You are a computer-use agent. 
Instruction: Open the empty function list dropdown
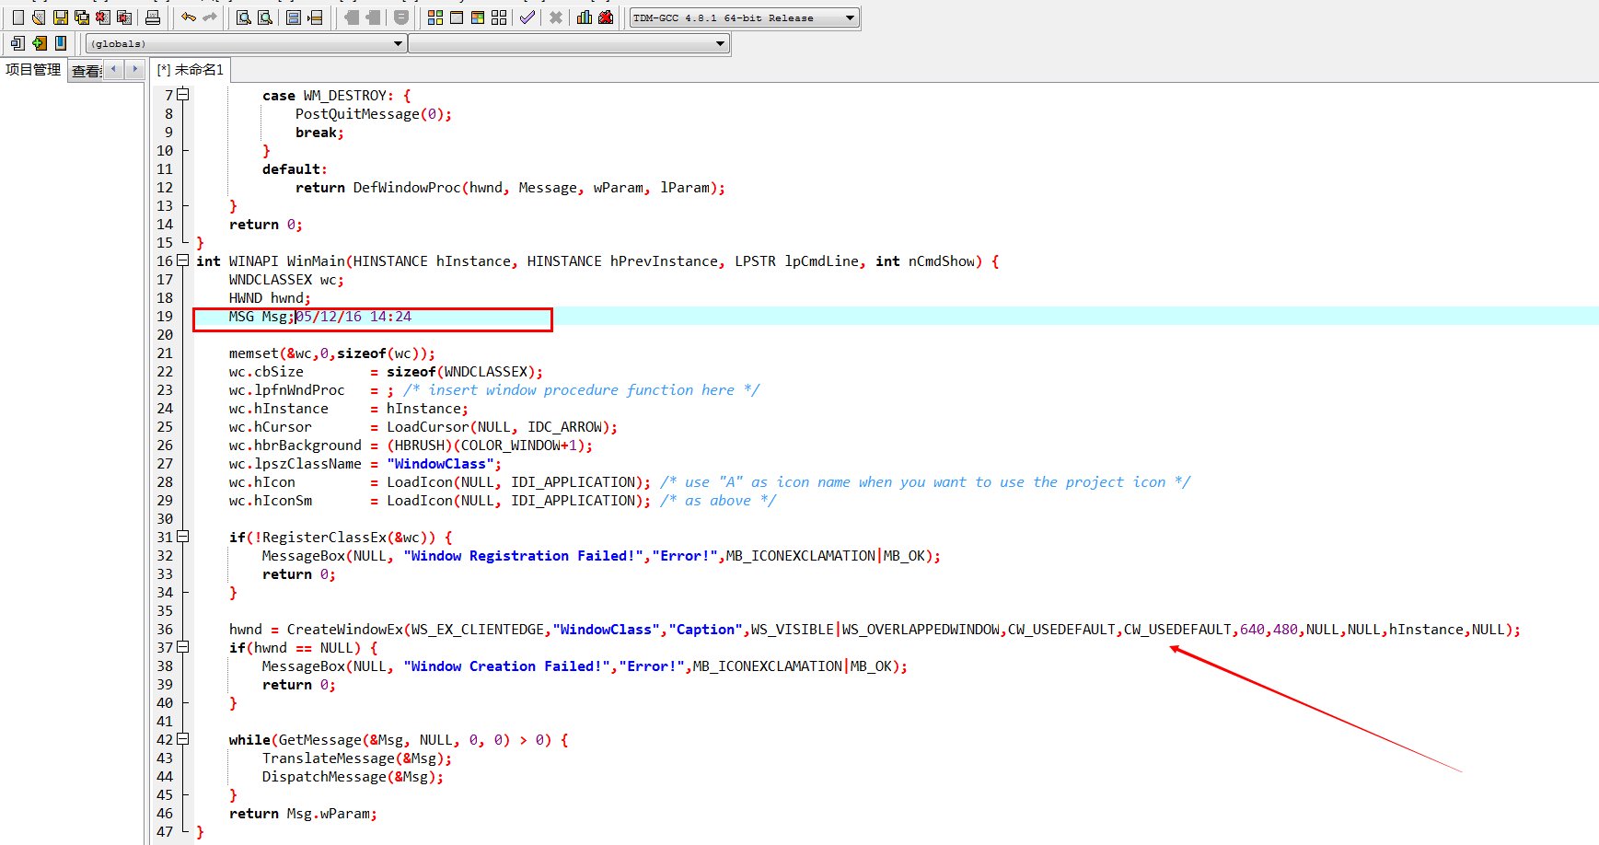720,43
